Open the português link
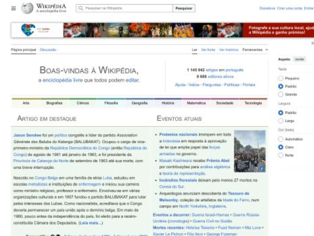Image resolution: width=314 pixels, height=236 pixels. [234, 70]
